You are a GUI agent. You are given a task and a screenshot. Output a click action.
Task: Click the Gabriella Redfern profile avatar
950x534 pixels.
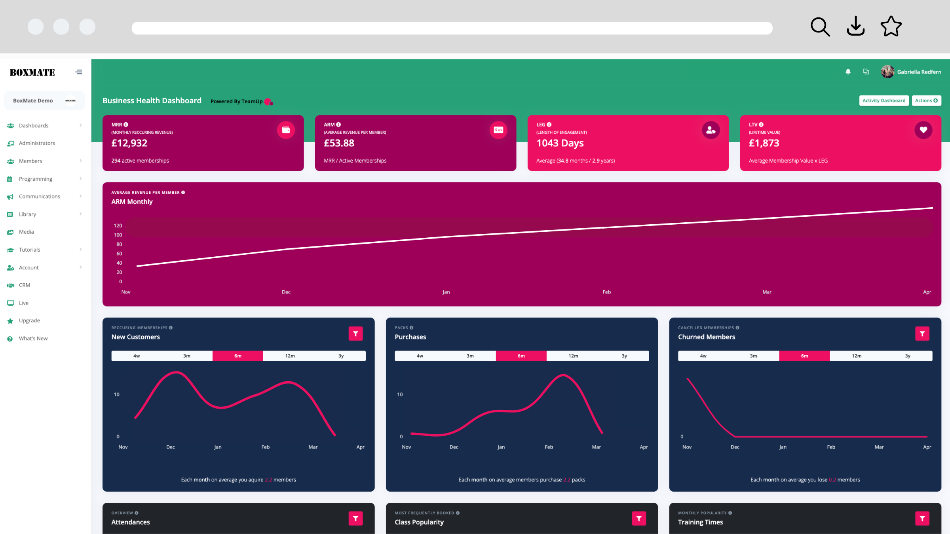click(887, 72)
